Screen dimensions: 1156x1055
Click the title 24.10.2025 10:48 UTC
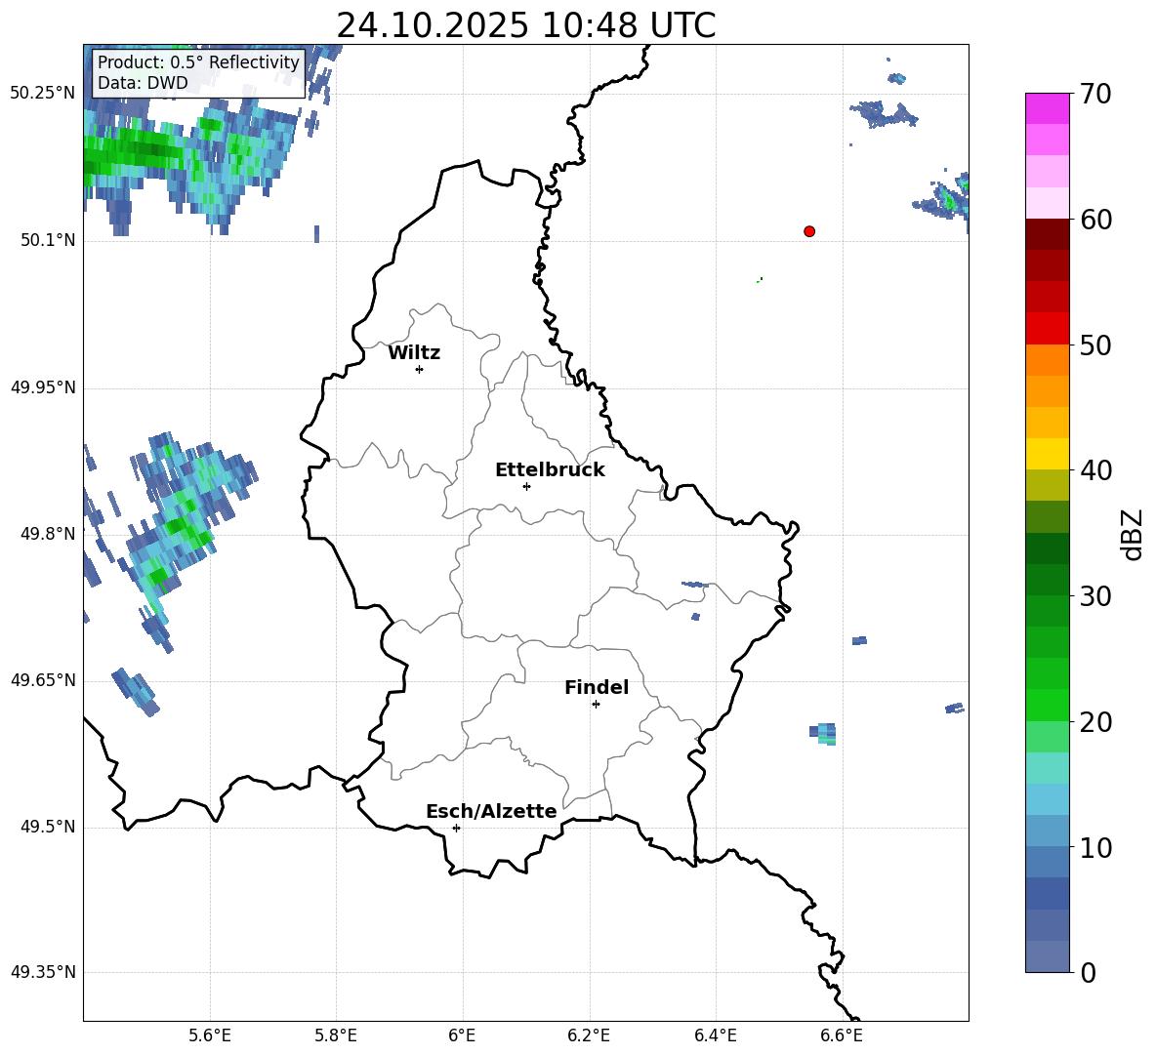pos(525,25)
